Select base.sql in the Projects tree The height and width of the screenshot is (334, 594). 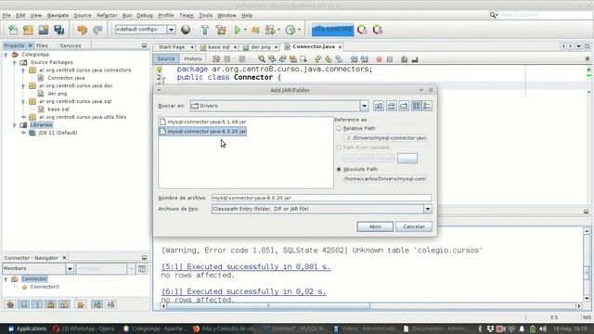[58, 109]
